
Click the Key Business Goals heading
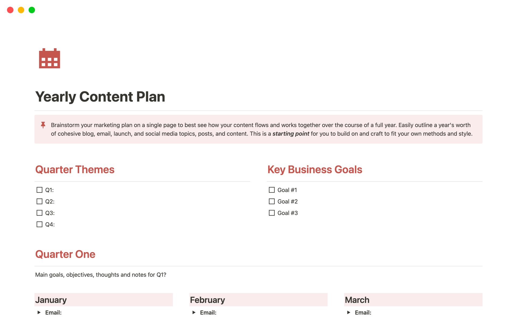point(315,170)
